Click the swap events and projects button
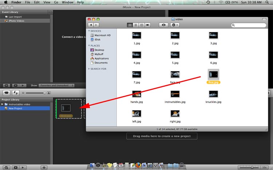The height and width of the screenshot is (170, 273). pyautogui.click(x=16, y=93)
